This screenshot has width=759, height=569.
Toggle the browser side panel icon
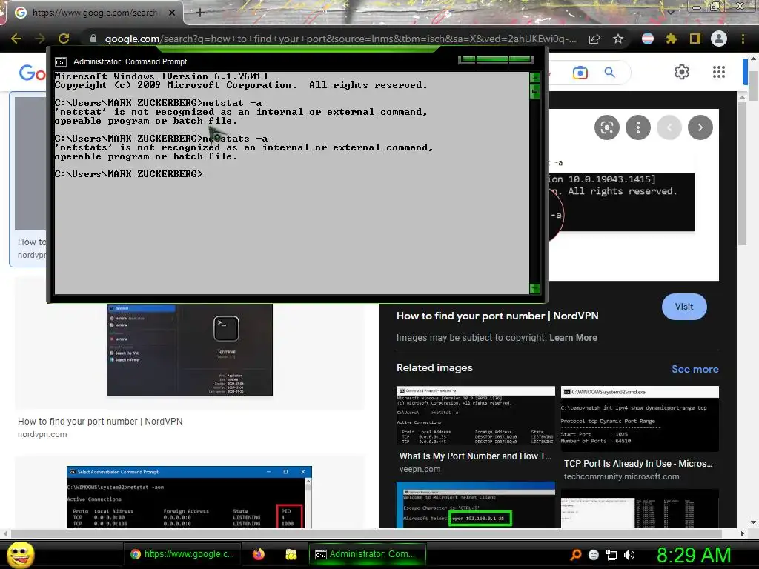coord(695,39)
